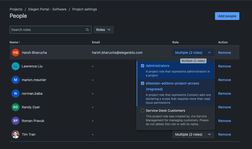Click marion.meunier's M avatar
The height and width of the screenshot is (149, 252).
click(16, 80)
